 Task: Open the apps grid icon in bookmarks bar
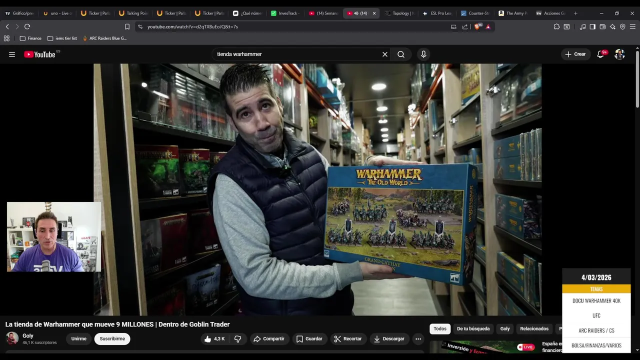pos(6,38)
